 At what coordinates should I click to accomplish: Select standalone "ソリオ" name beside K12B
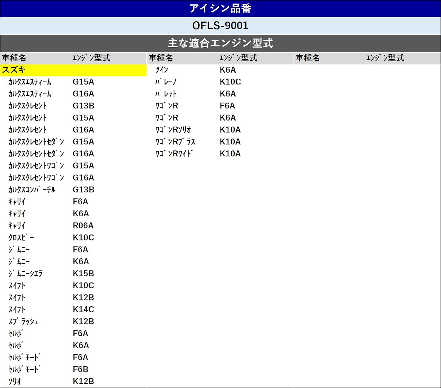[x=15, y=382]
